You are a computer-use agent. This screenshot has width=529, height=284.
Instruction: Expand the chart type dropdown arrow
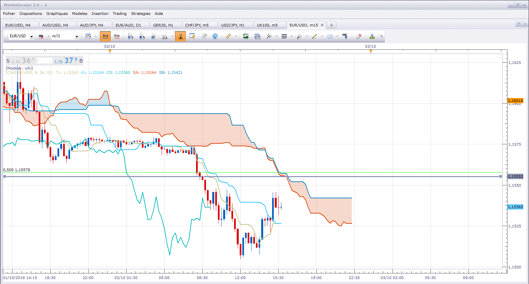[96, 36]
